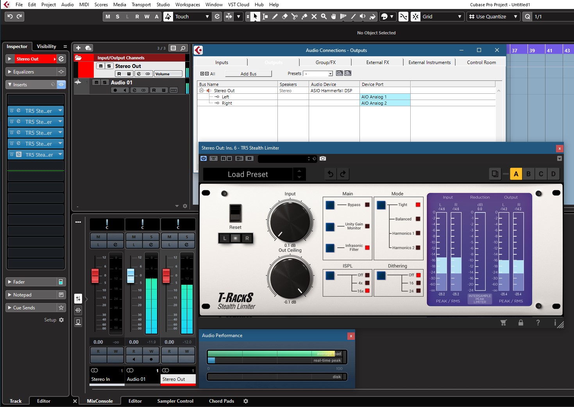Click the plugin preset undo arrow
574x407 pixels.
331,174
